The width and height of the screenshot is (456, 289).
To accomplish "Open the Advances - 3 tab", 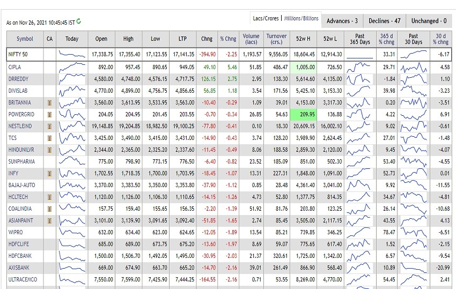I will click(342, 21).
